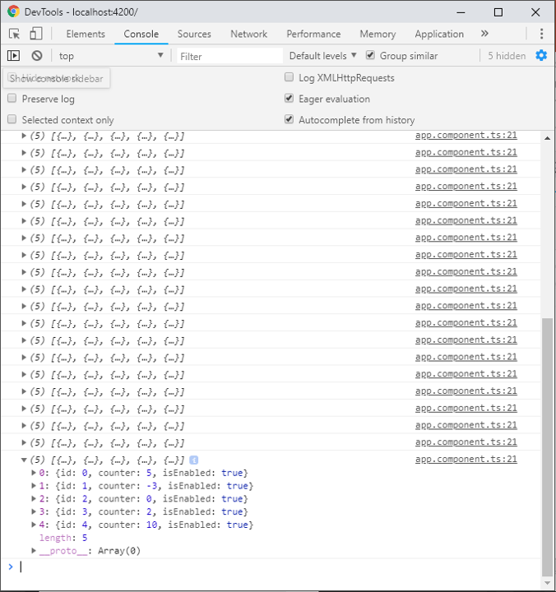Collapse the expanded array log entry
This screenshot has height=592, width=556.
[x=24, y=460]
